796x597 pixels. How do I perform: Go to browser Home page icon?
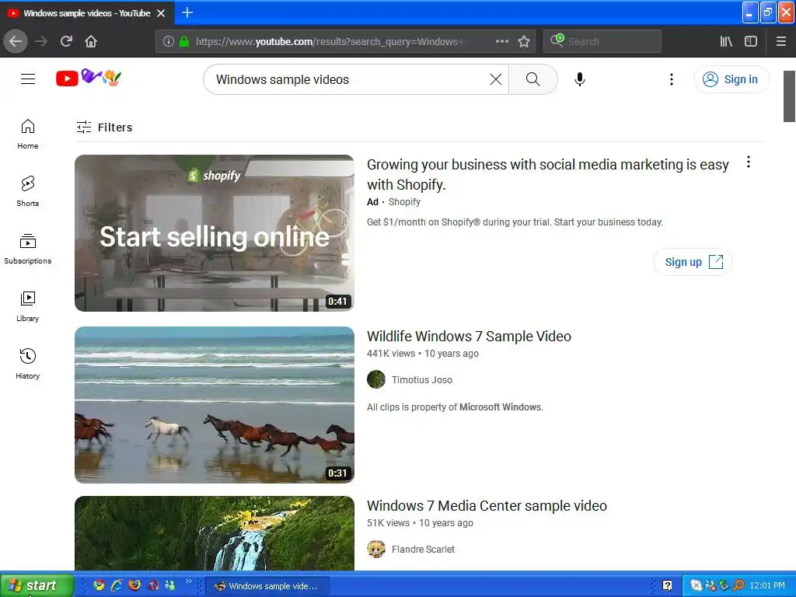click(91, 41)
